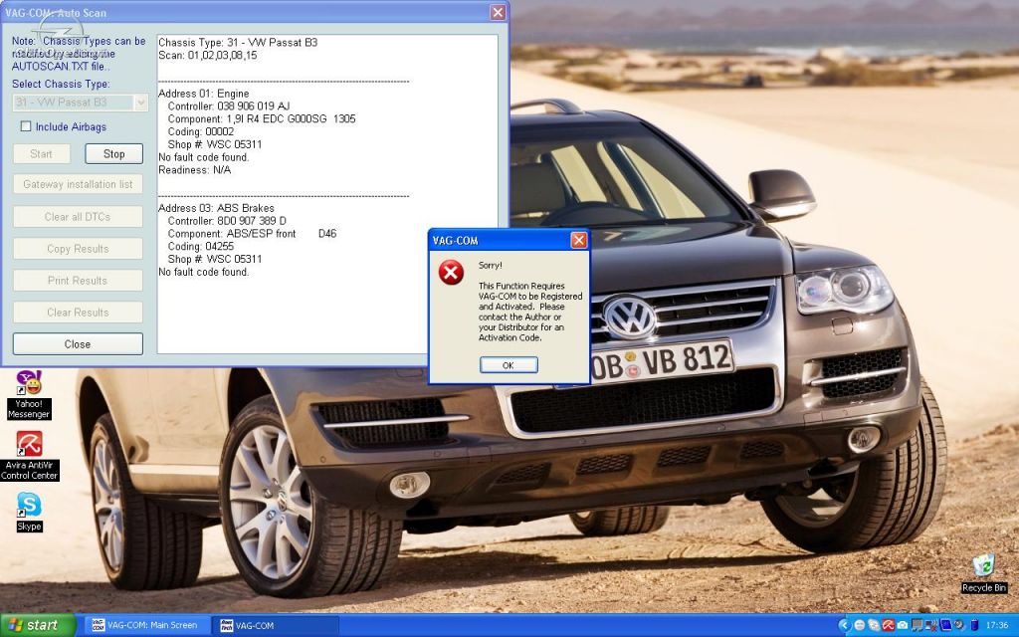Screen dimensions: 1019x637
Task: Click the Auto Scan window title bar X
Action: point(498,12)
